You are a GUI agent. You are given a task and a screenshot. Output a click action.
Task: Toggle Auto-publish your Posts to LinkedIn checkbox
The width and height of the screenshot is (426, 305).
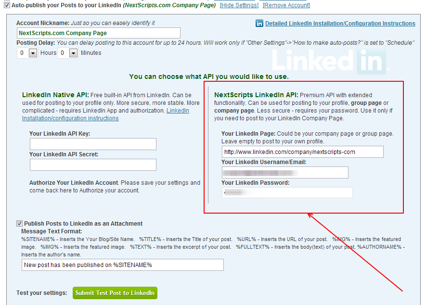click(7, 5)
